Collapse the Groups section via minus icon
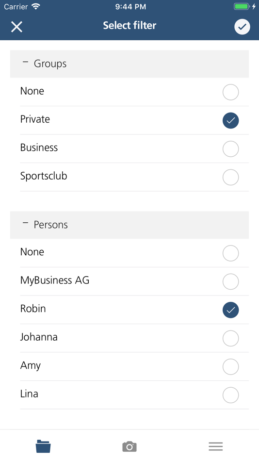 click(x=26, y=62)
